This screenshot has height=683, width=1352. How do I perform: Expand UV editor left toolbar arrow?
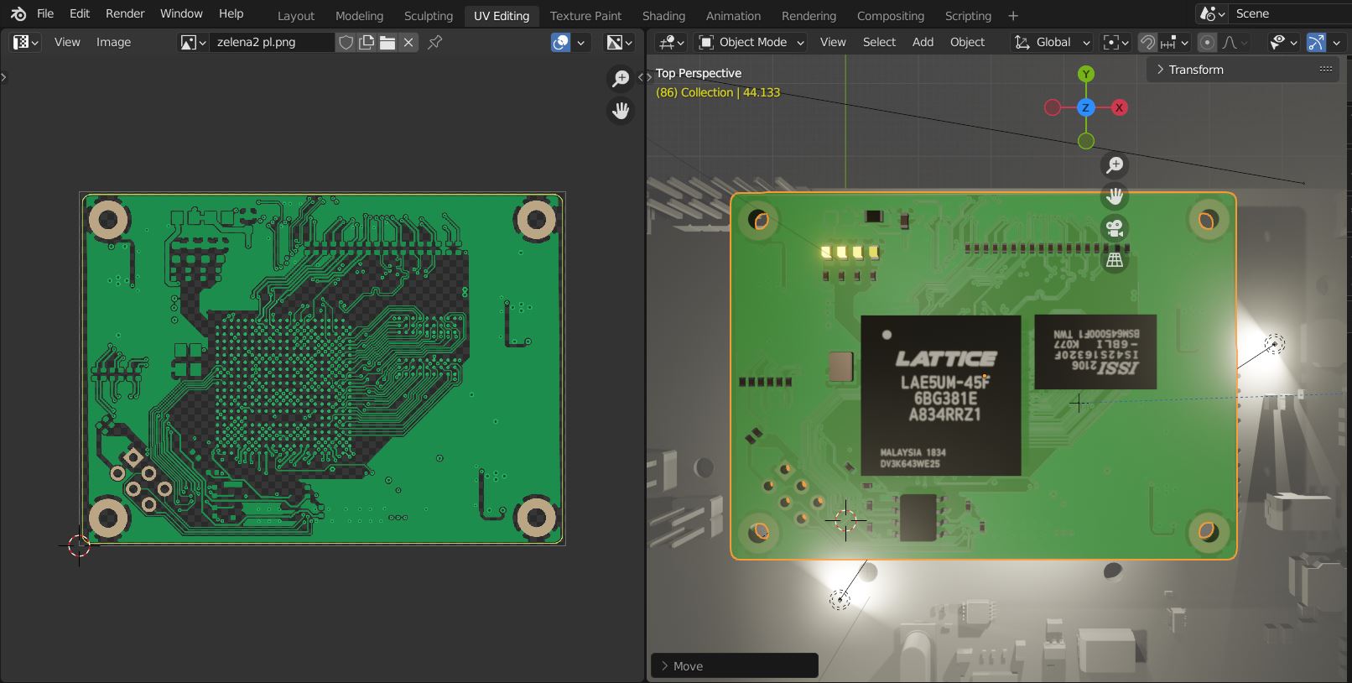coord(4,77)
